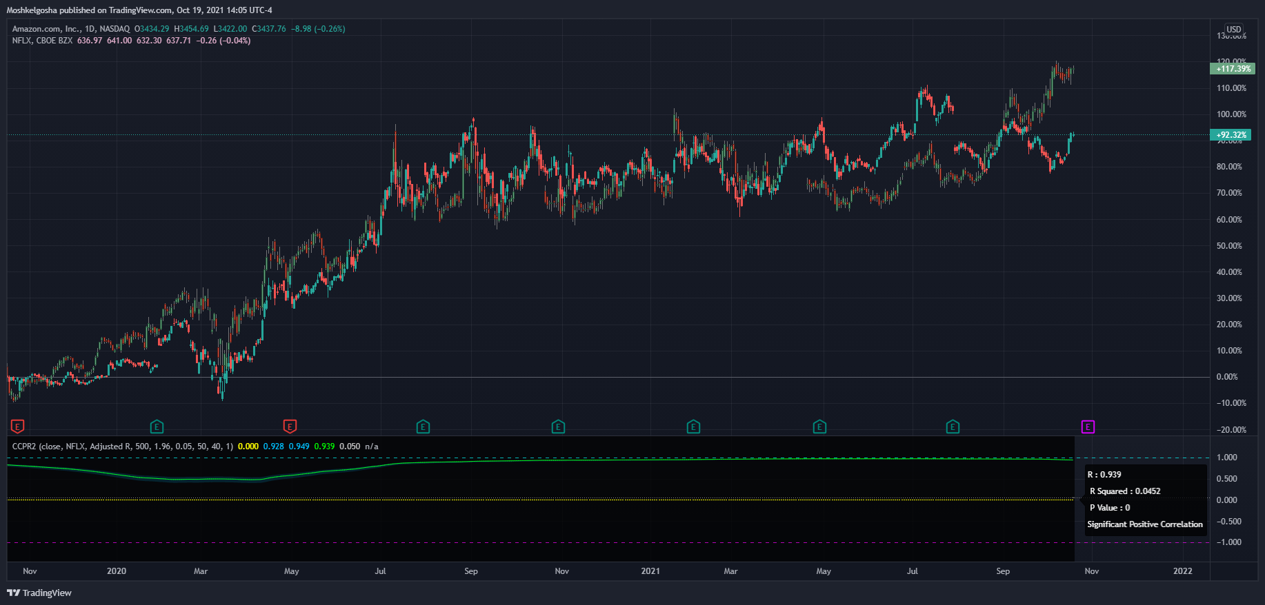Click the red earnings marker near May 2020
1265x605 pixels.
tap(290, 427)
